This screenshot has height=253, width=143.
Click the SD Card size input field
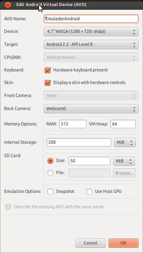pyautogui.click(x=89, y=161)
